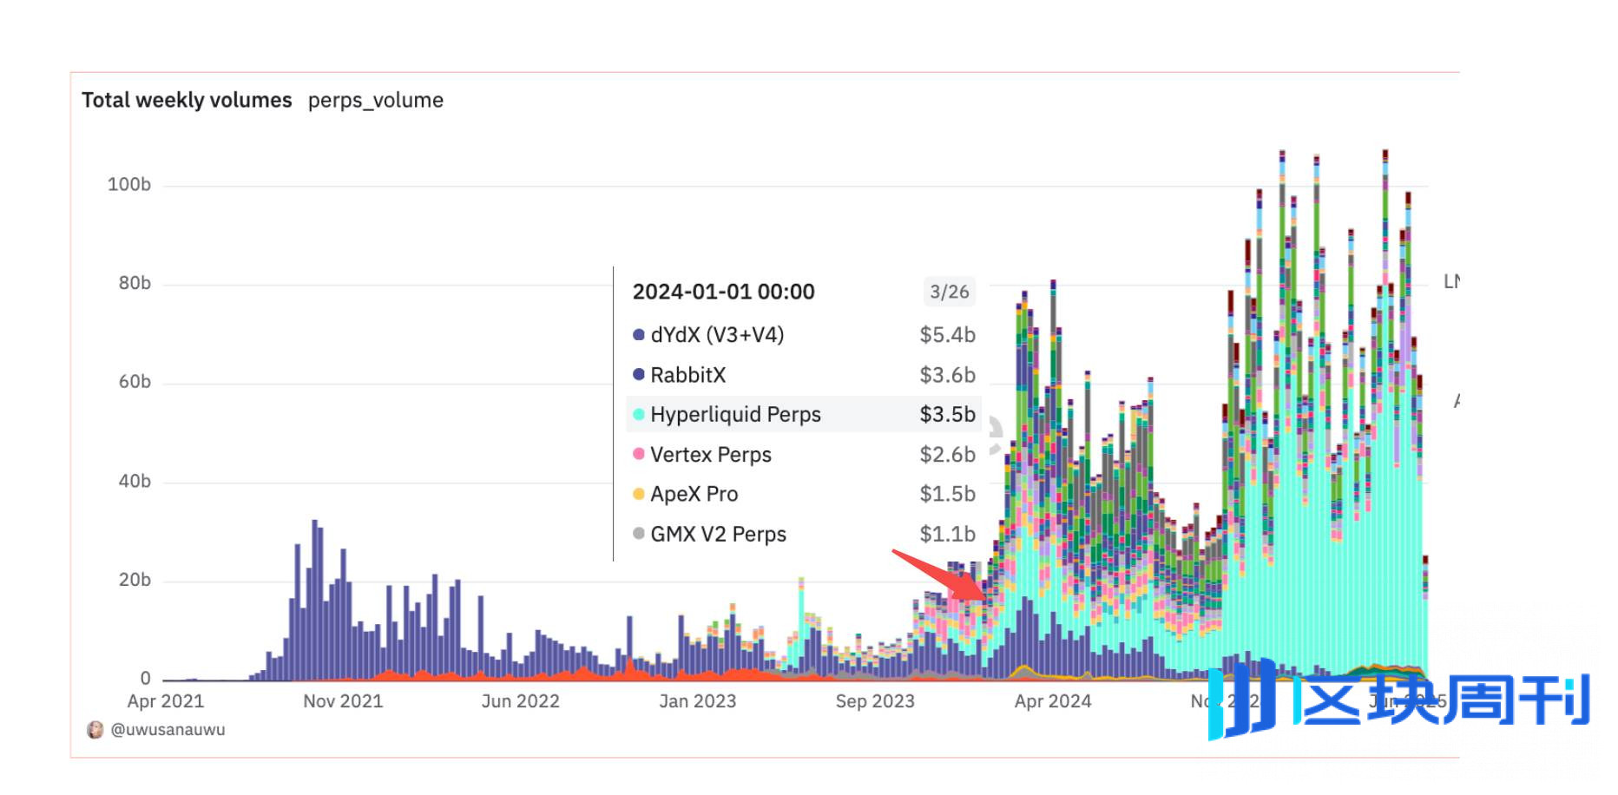Image resolution: width=1618 pixels, height=795 pixels.
Task: Click the dYdX purple legend dot
Action: (x=639, y=335)
